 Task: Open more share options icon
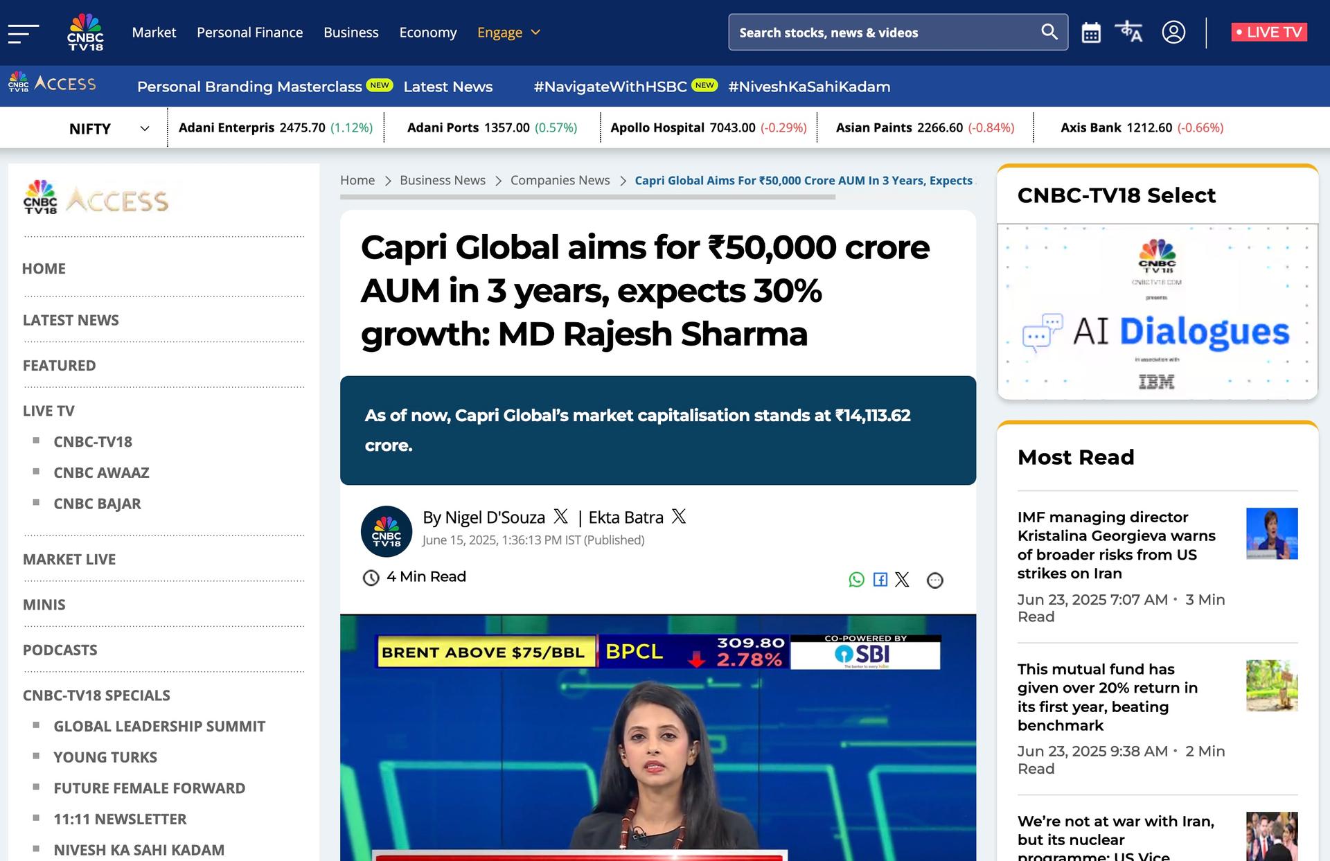pos(935,580)
